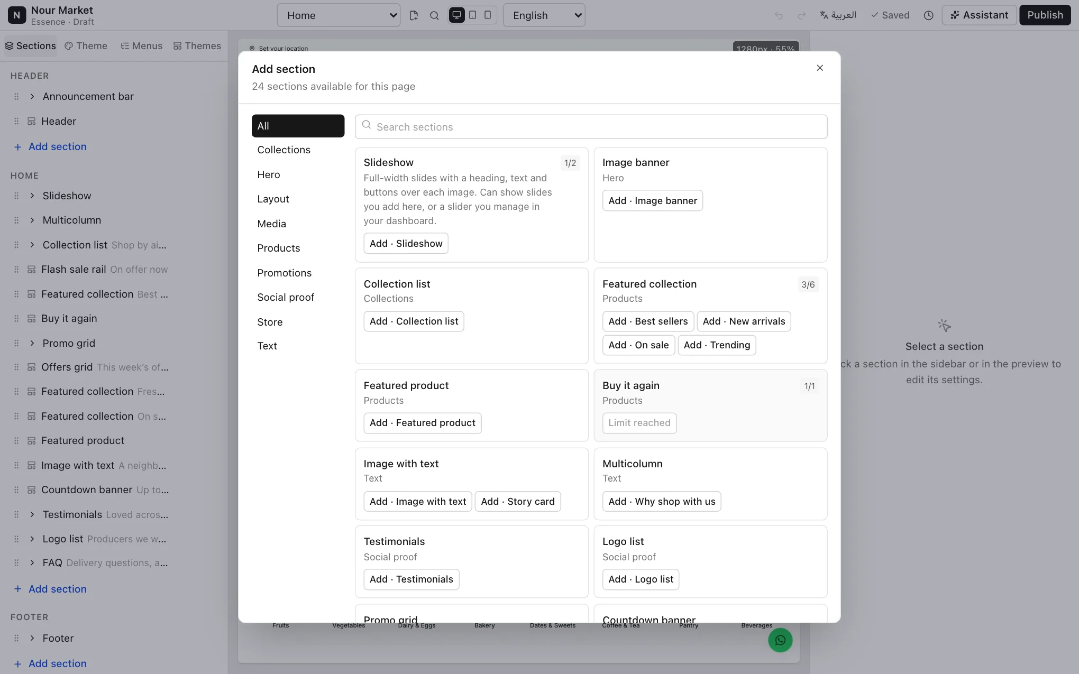Select the Promotions category filter
The height and width of the screenshot is (674, 1079).
[x=298, y=273]
